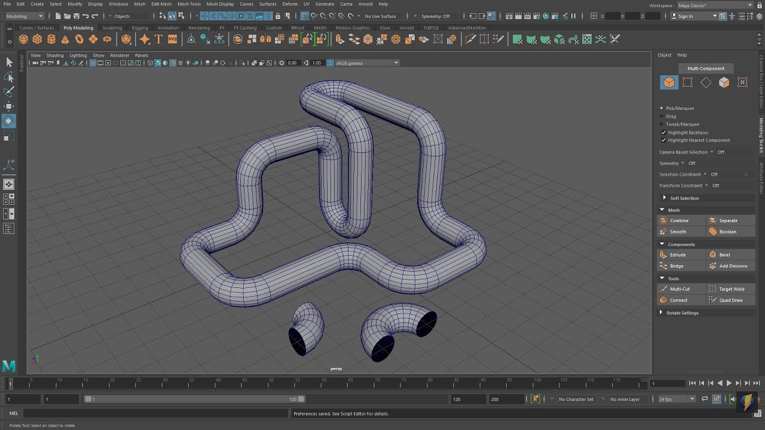Click the playback range slider bar

coord(194,399)
